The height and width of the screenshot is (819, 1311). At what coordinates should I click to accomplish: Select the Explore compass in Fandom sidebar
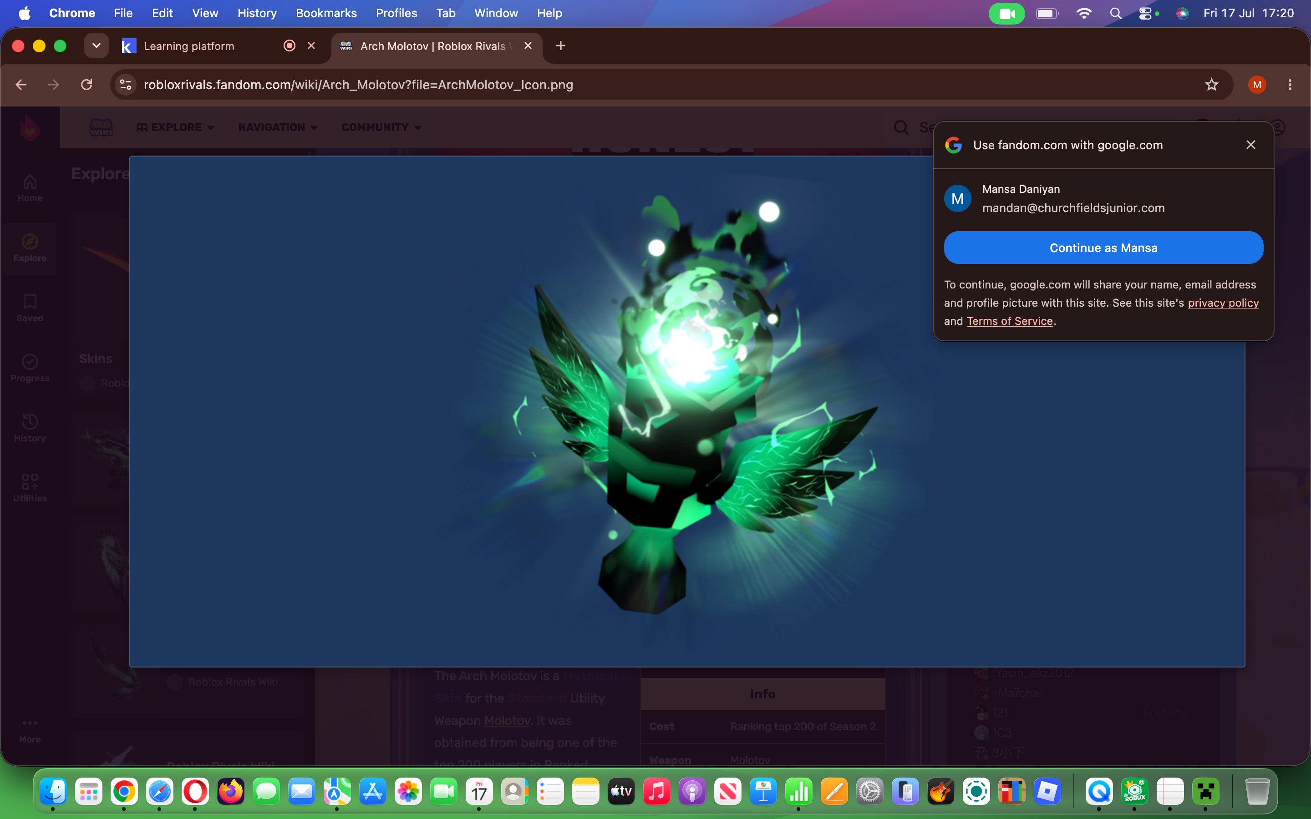(x=30, y=248)
